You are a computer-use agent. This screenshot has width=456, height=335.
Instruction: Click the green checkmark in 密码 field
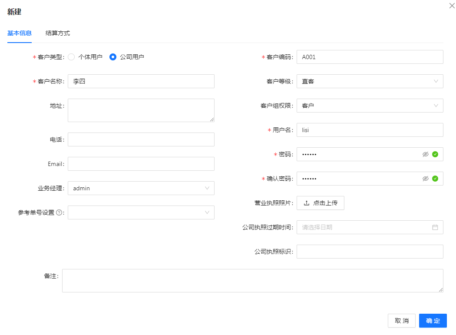point(435,154)
